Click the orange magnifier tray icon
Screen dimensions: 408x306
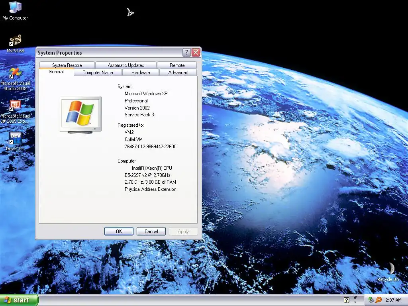point(379,300)
